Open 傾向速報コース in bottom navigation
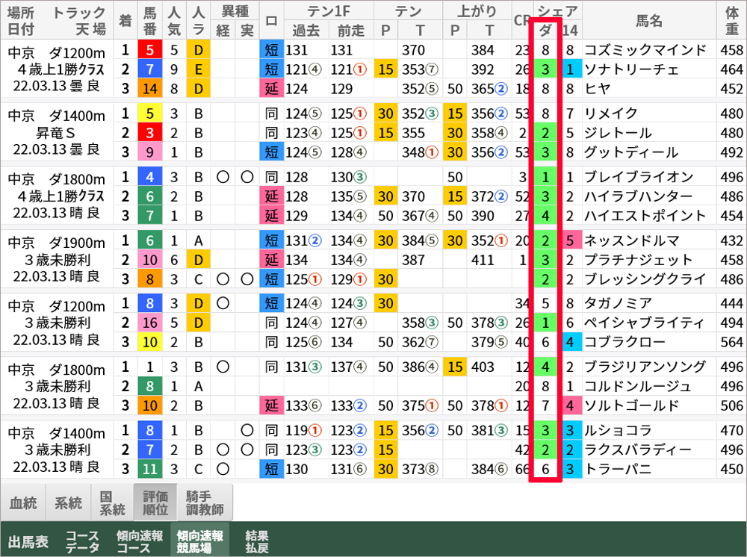This screenshot has height=557, width=747. click(140, 542)
